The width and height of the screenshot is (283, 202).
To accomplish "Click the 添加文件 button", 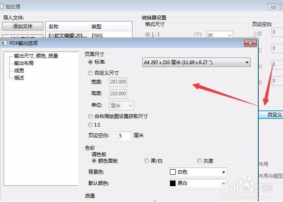I will coord(23,26).
